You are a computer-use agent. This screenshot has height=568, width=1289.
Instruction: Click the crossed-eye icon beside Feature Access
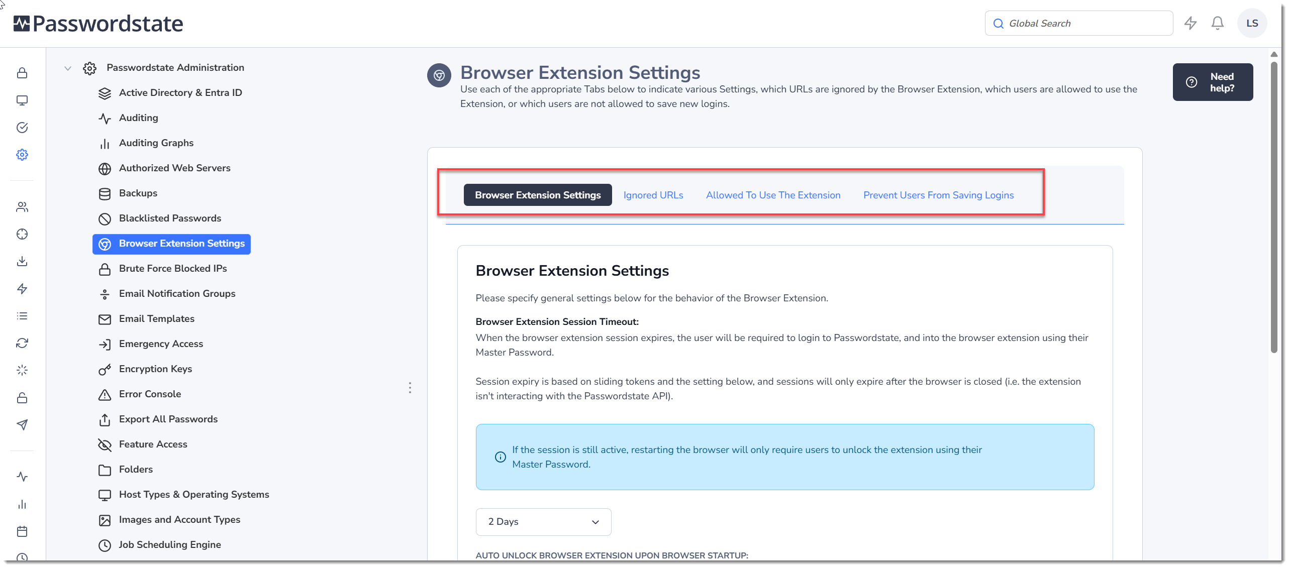[105, 445]
